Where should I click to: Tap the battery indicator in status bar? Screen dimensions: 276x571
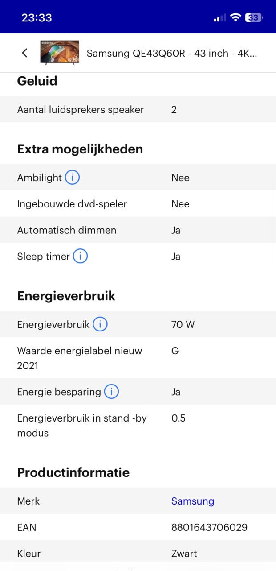(255, 18)
